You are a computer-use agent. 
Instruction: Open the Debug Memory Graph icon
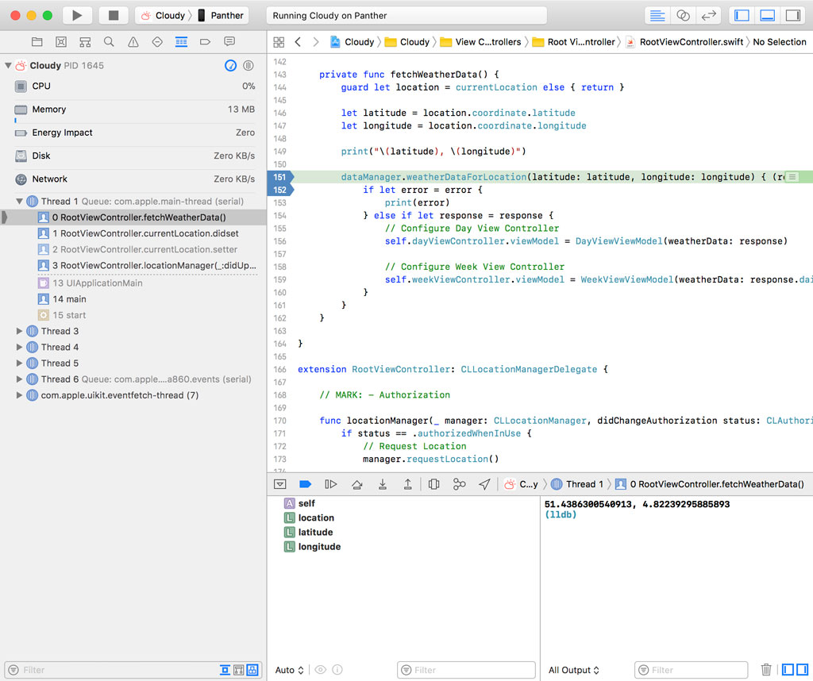460,483
